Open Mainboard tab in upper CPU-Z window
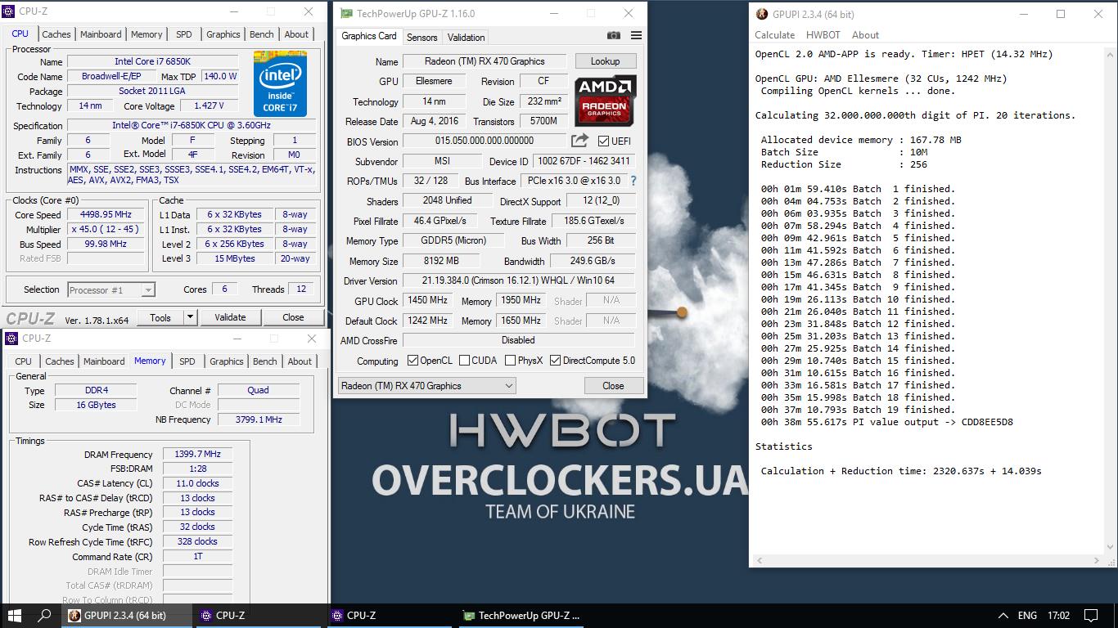Image resolution: width=1118 pixels, height=628 pixels. (x=101, y=34)
